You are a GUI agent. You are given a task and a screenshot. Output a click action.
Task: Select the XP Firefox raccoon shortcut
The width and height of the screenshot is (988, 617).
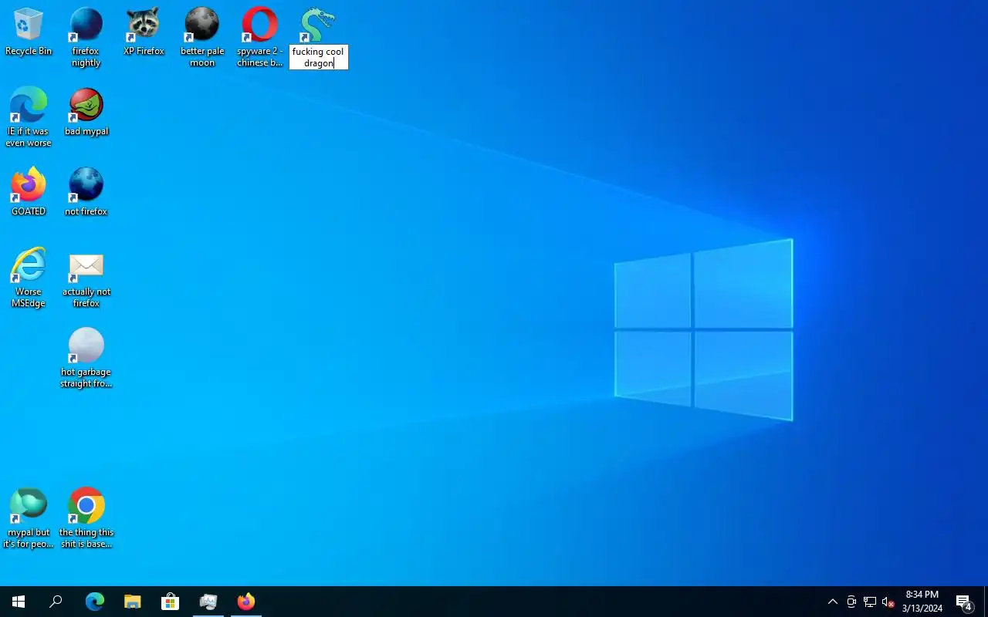point(144,32)
